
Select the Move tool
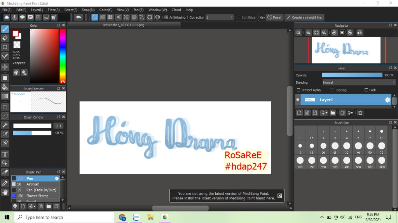tap(5, 67)
